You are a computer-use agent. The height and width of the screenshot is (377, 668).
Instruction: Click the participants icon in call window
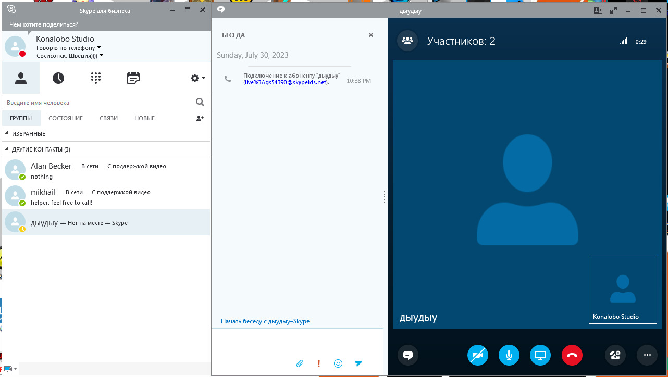tap(407, 41)
